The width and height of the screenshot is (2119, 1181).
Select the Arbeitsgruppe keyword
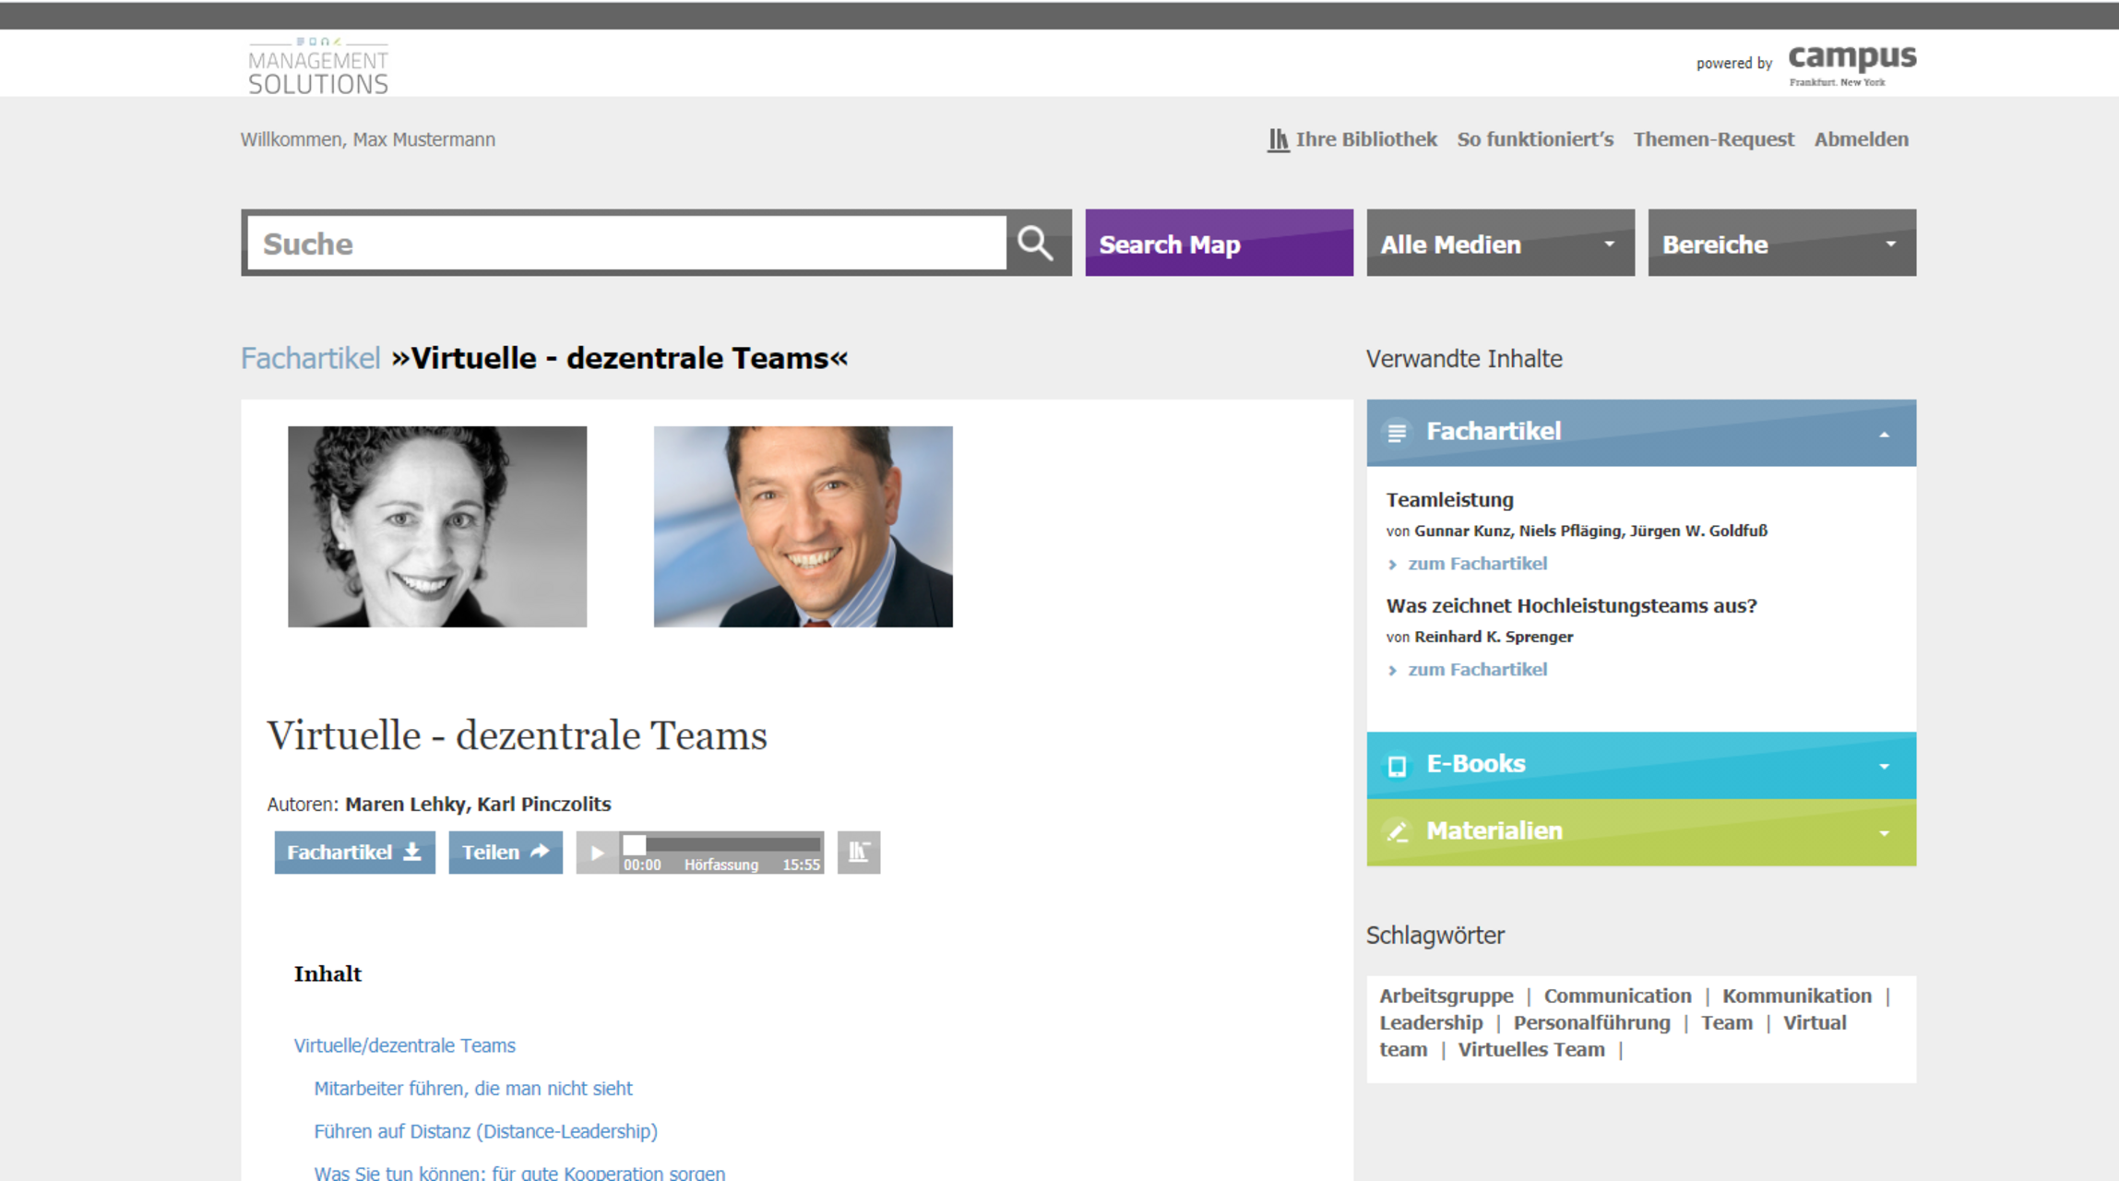tap(1446, 996)
